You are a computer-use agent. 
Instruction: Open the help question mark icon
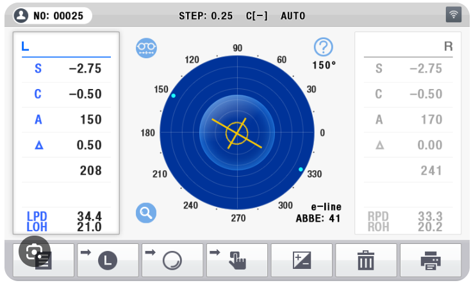click(323, 47)
